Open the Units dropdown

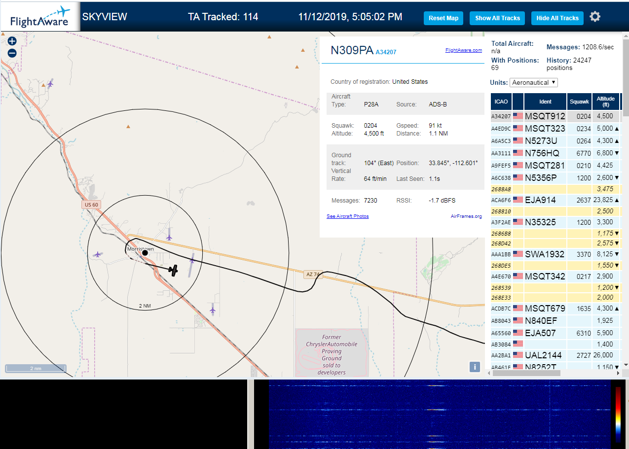pos(534,82)
